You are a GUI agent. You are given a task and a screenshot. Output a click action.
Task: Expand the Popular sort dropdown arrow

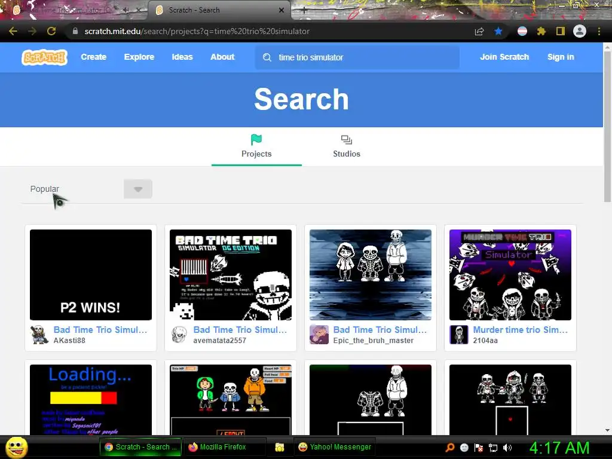coord(138,189)
